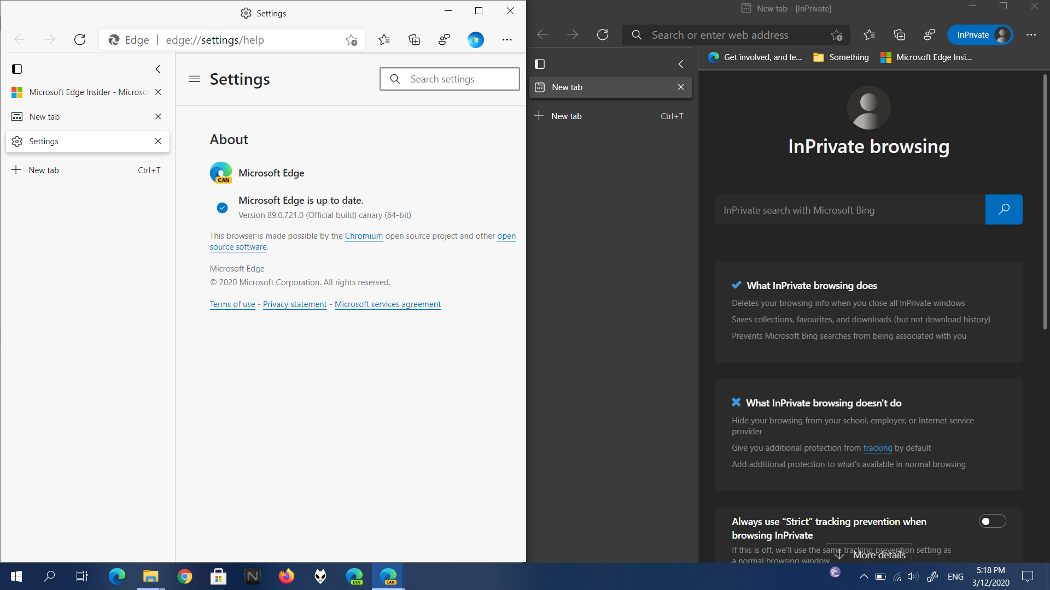Click the profile avatar on the toolbar
The height and width of the screenshot is (590, 1050).
tap(475, 39)
